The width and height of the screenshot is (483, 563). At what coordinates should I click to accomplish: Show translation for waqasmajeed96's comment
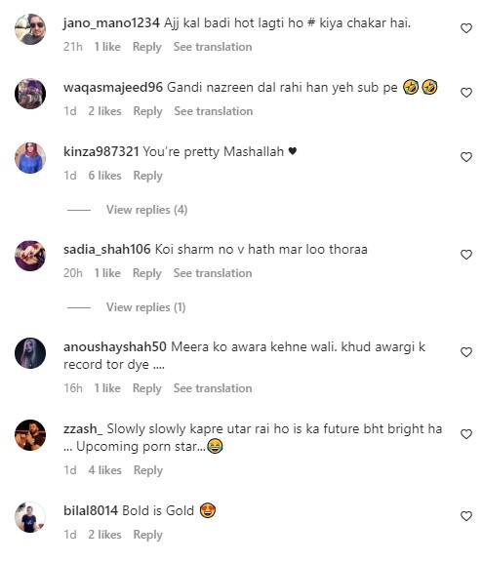214,111
